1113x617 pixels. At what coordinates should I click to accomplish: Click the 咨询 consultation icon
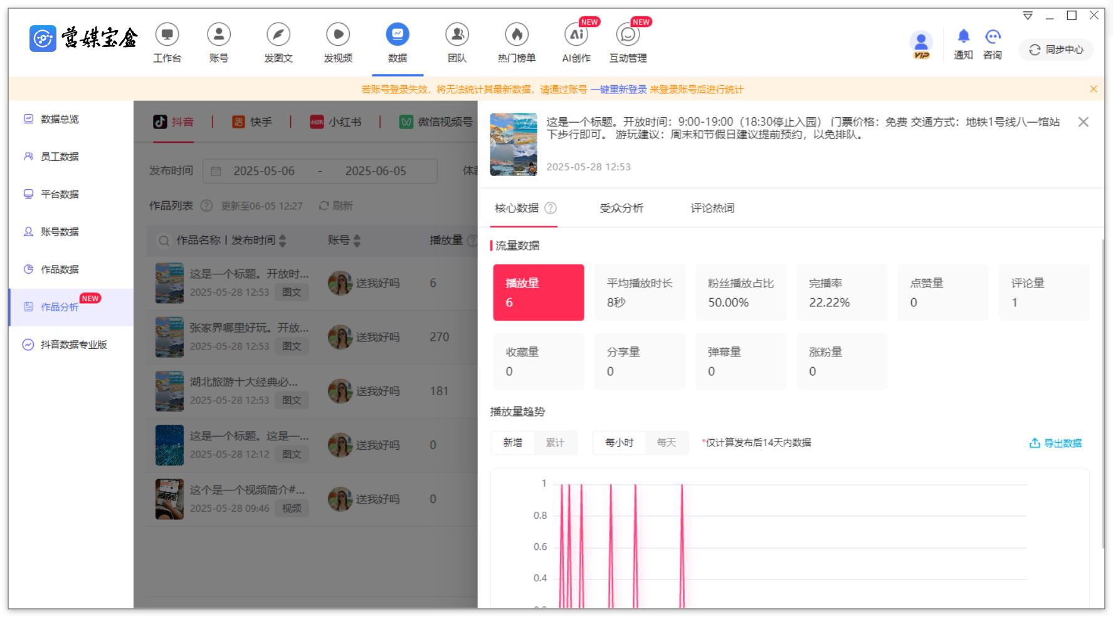[x=993, y=37]
